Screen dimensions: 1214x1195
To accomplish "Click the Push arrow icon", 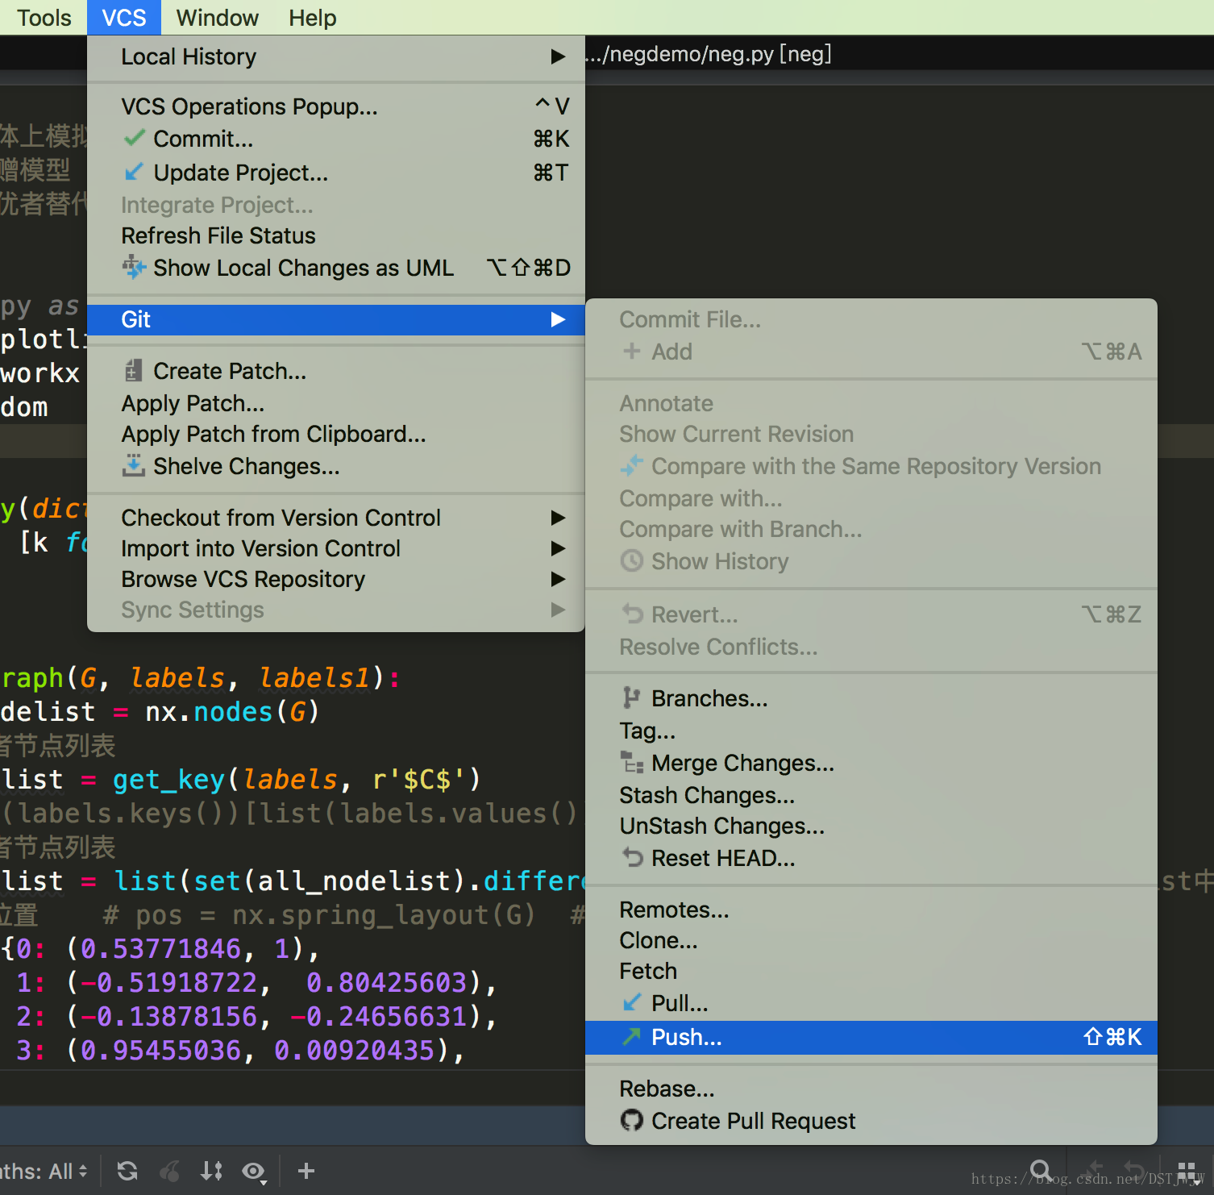I will tap(632, 1036).
